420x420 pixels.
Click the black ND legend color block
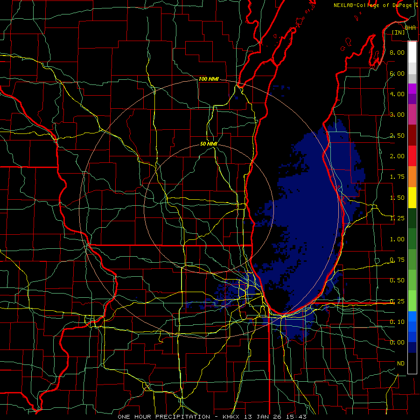point(412,363)
